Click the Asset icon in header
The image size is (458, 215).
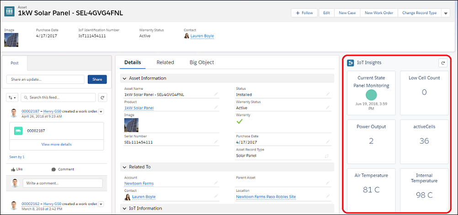9,11
